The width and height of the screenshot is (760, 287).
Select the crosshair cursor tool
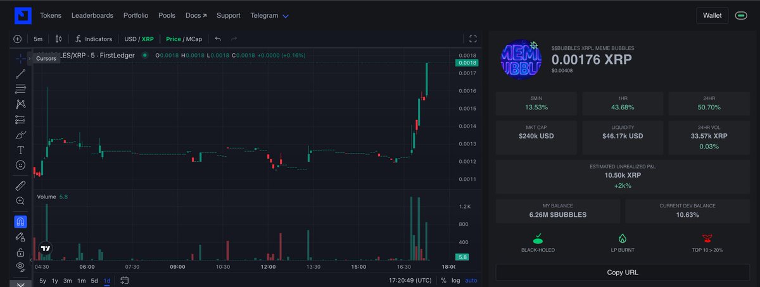pos(20,58)
